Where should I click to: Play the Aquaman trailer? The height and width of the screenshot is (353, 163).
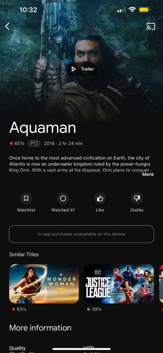tap(82, 69)
